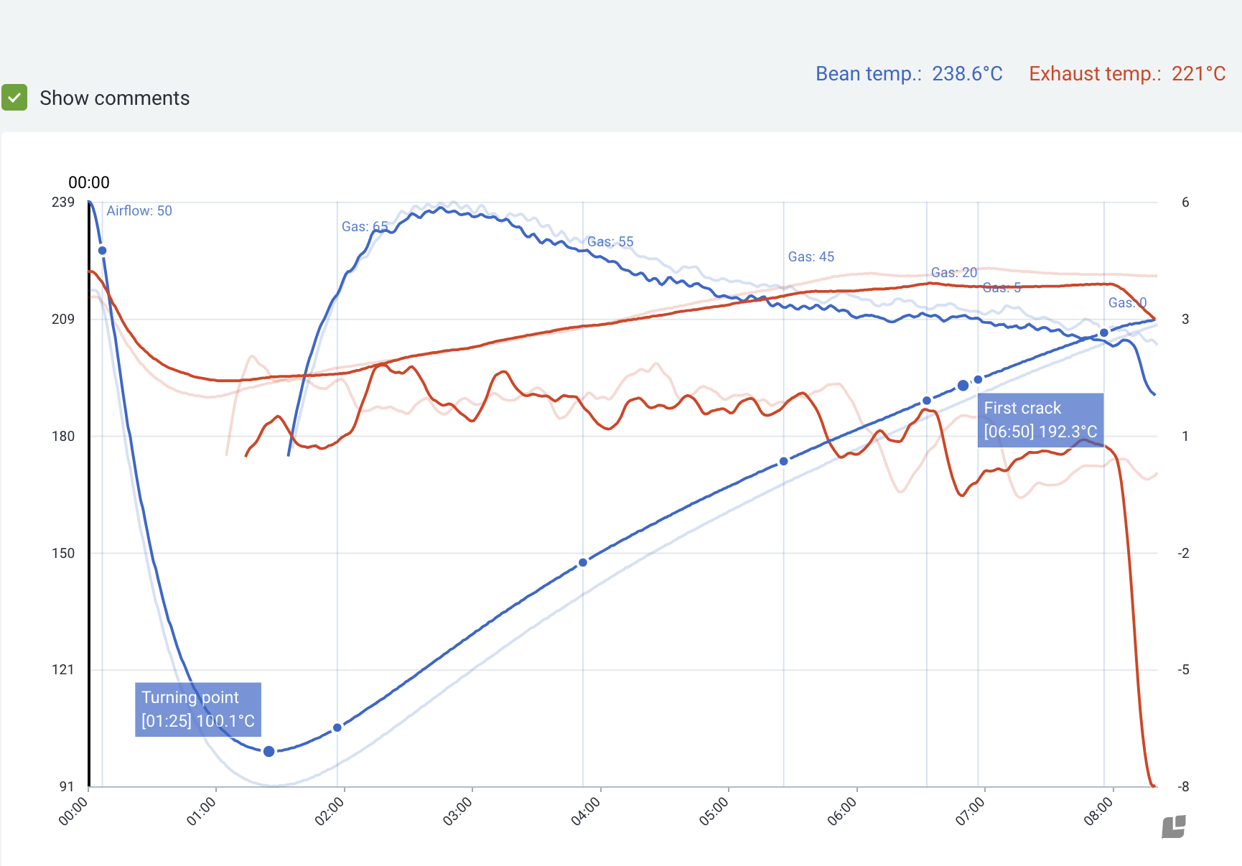Screen dimensions: 1242x866
Task: Click the Airflow: 50 comment label
Action: point(139,211)
